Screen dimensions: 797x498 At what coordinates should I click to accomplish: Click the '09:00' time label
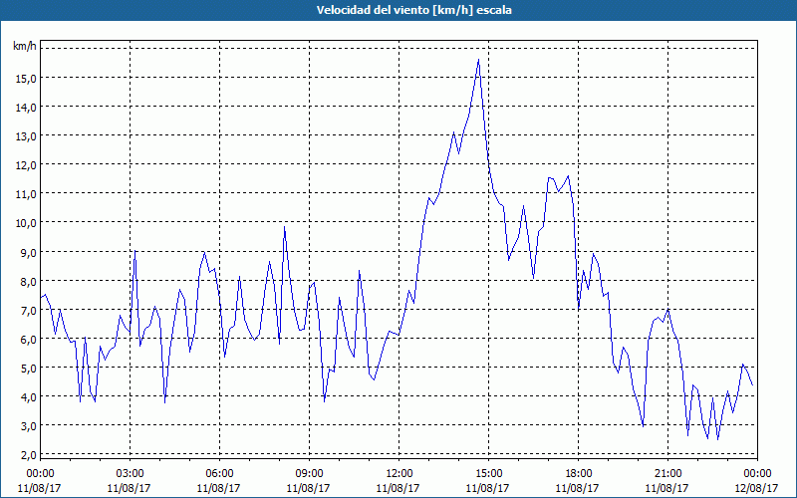click(309, 474)
